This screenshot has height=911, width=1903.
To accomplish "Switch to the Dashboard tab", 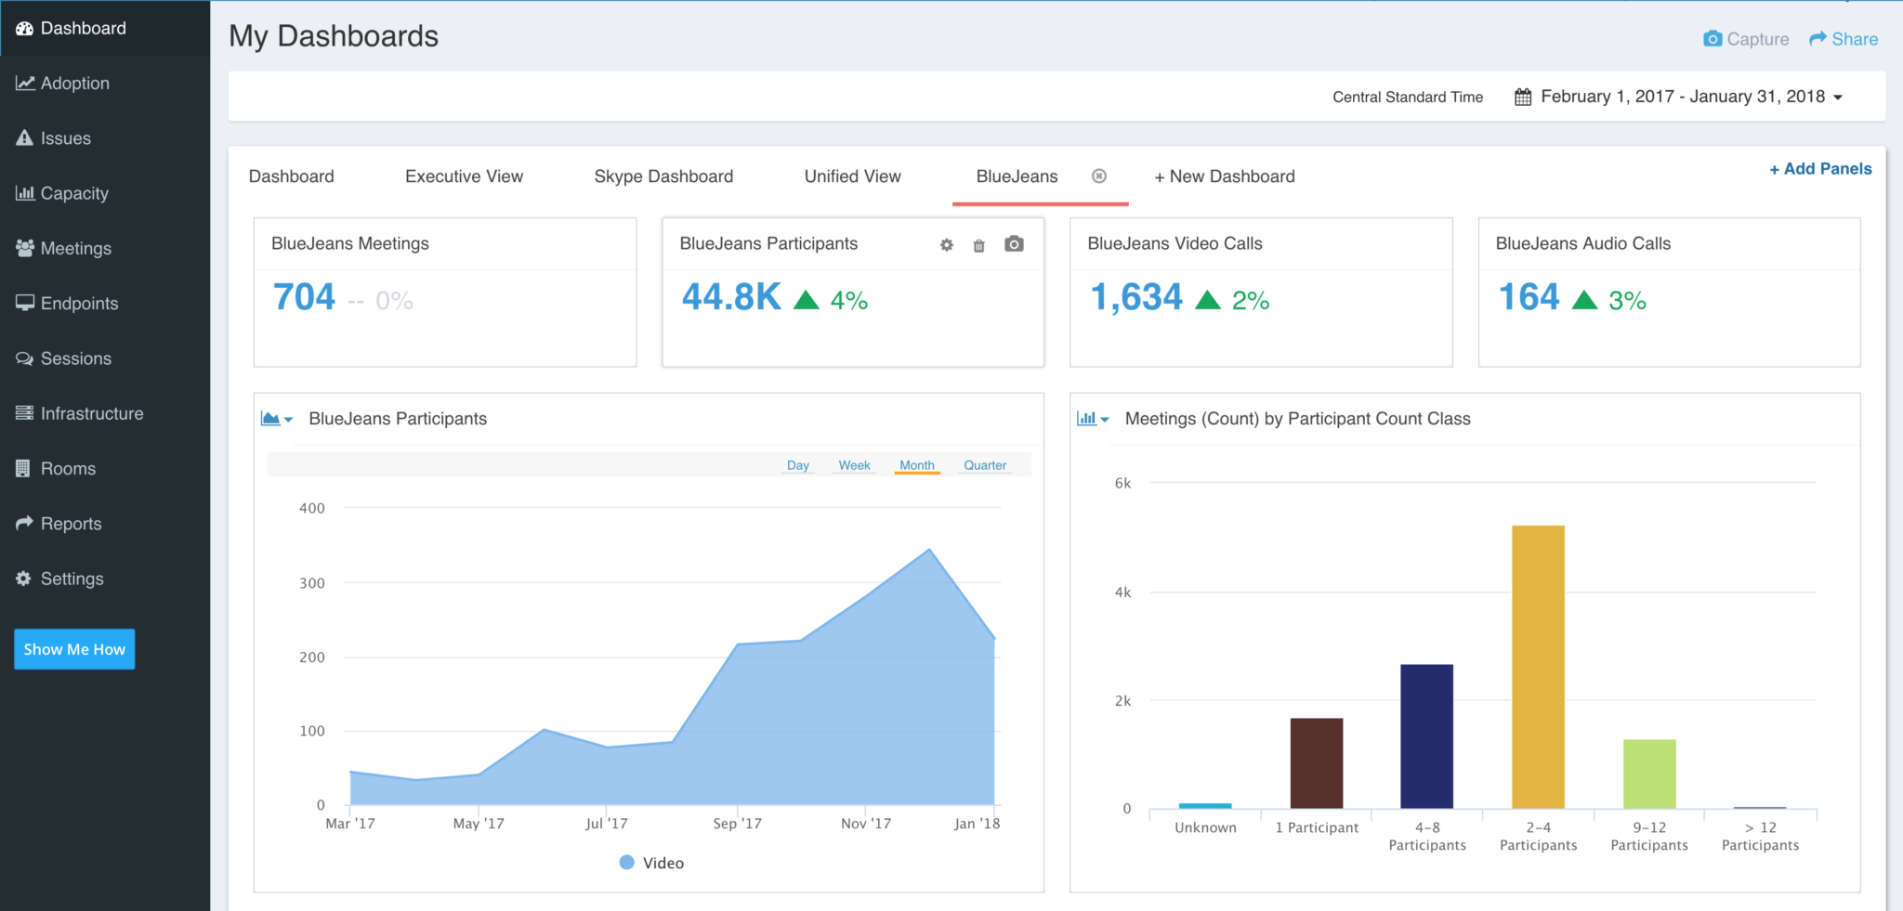I will pos(291,176).
